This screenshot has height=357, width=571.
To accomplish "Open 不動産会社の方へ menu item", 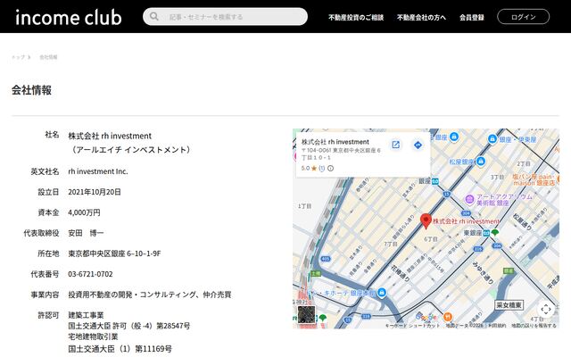I will (421, 17).
